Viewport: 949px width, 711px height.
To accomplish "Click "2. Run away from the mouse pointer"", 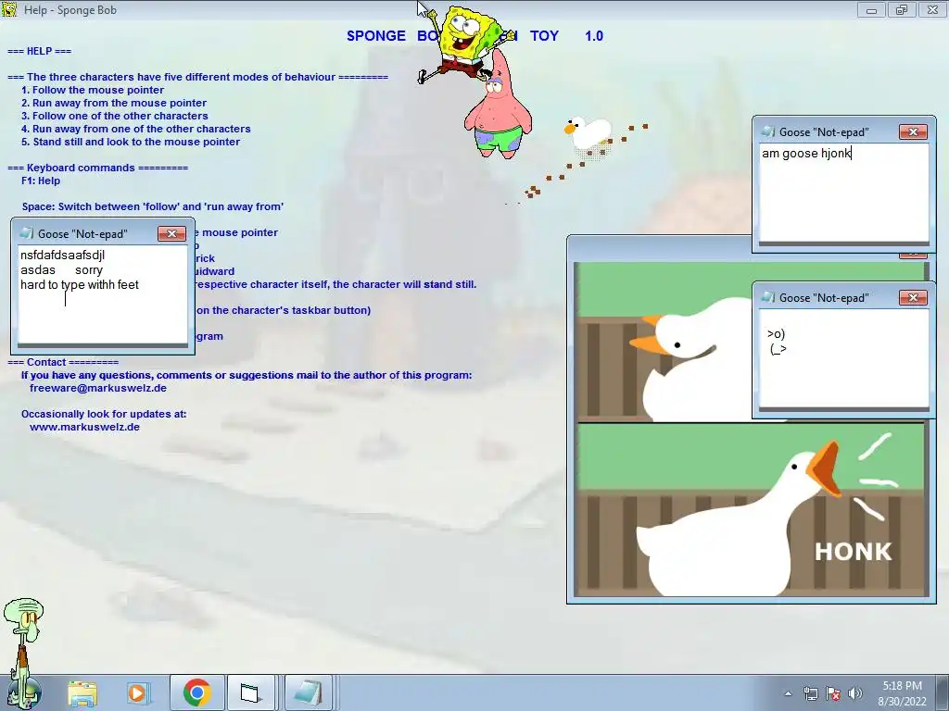I will [x=114, y=104].
